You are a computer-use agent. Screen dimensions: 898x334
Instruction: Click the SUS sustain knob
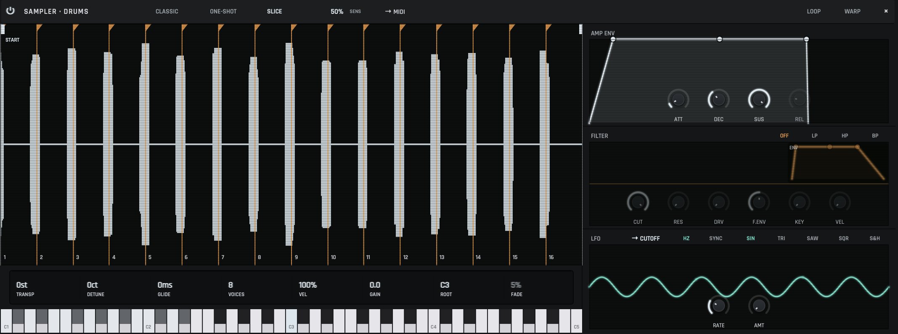click(759, 100)
